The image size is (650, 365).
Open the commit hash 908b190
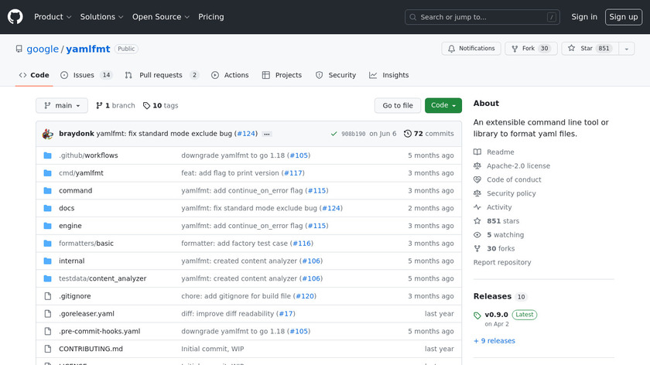353,134
